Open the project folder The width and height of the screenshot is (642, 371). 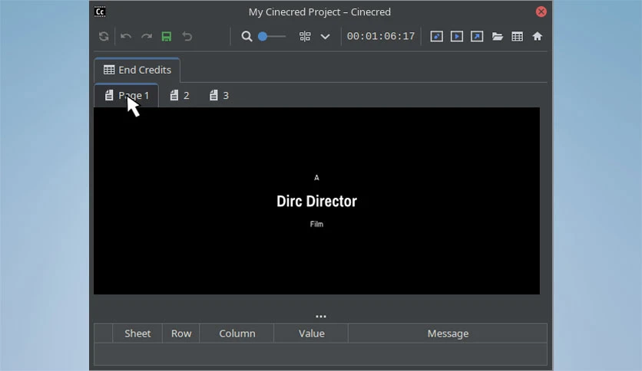498,36
